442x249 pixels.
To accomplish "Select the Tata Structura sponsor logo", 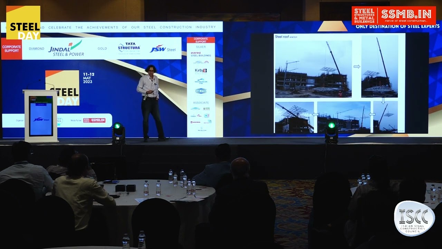I will [129, 48].
